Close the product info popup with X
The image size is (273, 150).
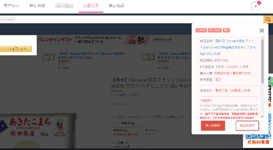[261, 31]
